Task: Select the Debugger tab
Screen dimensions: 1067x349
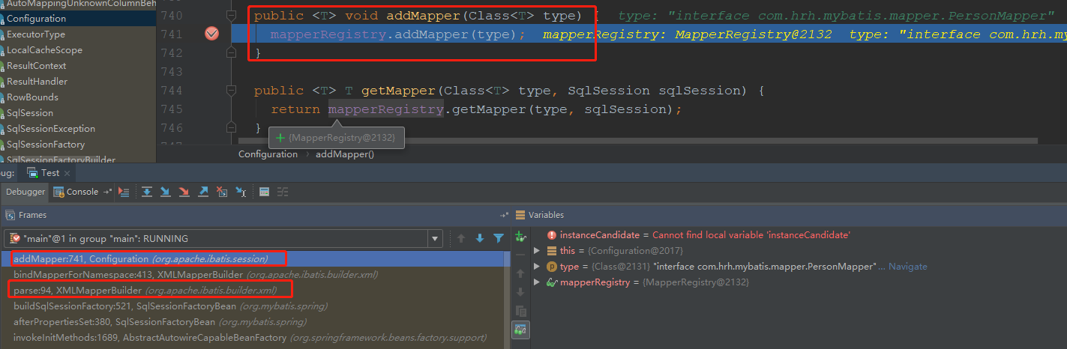Action: [25, 192]
